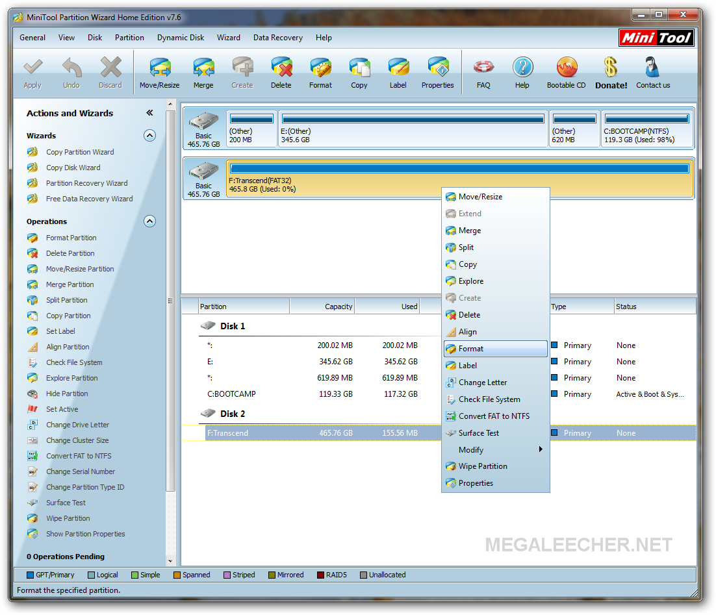This screenshot has height=615, width=716.
Task: Choose Hide Partition in Operations list
Action: [67, 394]
